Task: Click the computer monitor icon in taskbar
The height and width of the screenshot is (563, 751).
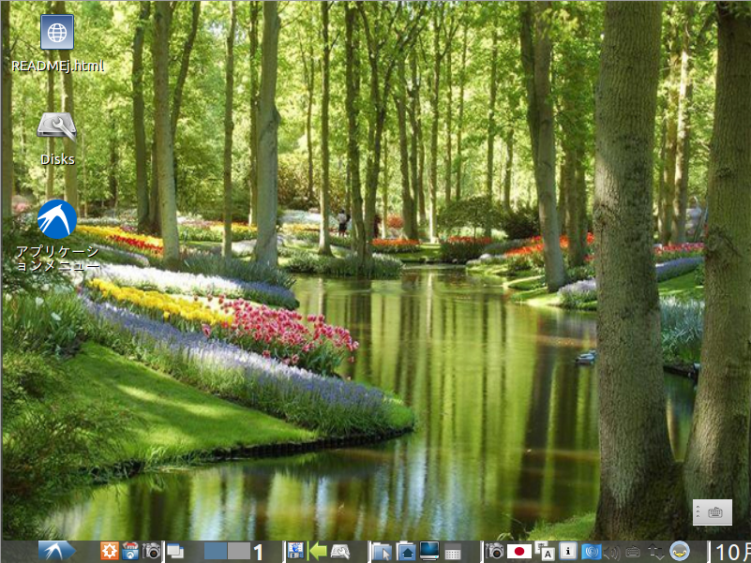Action: (x=429, y=552)
